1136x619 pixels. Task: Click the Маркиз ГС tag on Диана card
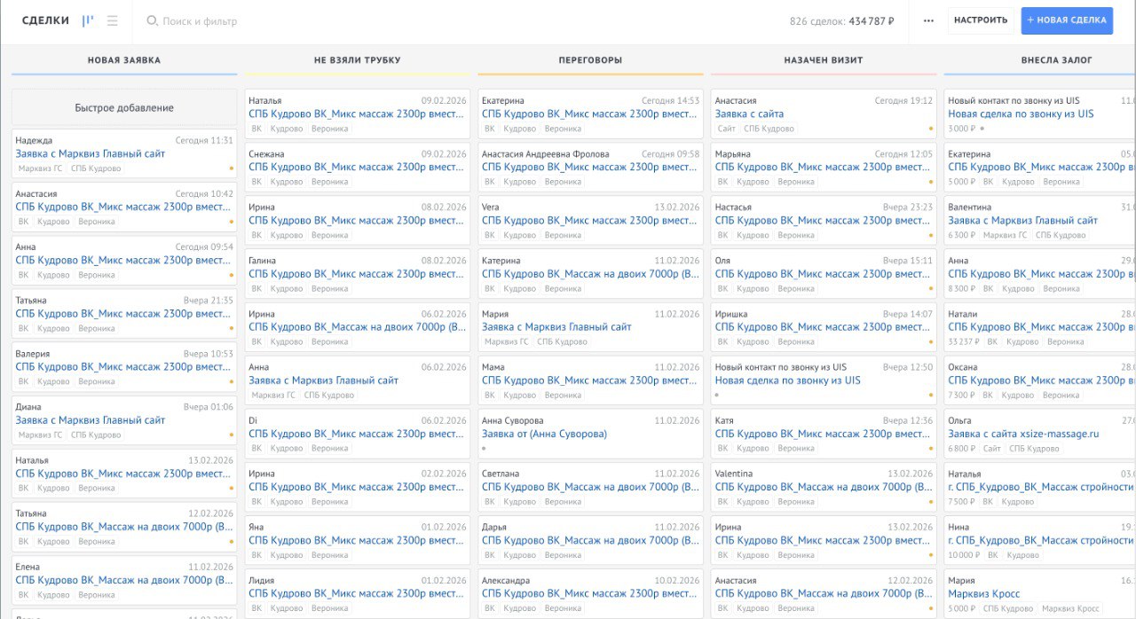coord(40,435)
